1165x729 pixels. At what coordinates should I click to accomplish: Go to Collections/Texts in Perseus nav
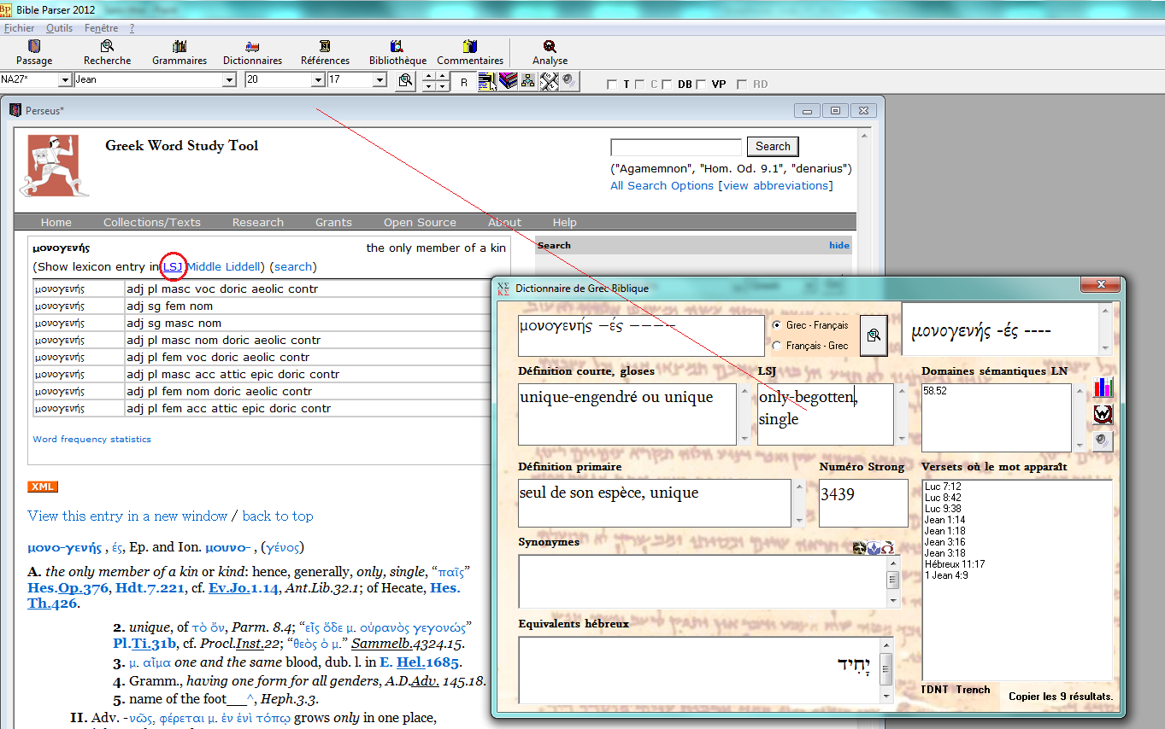coord(152,222)
